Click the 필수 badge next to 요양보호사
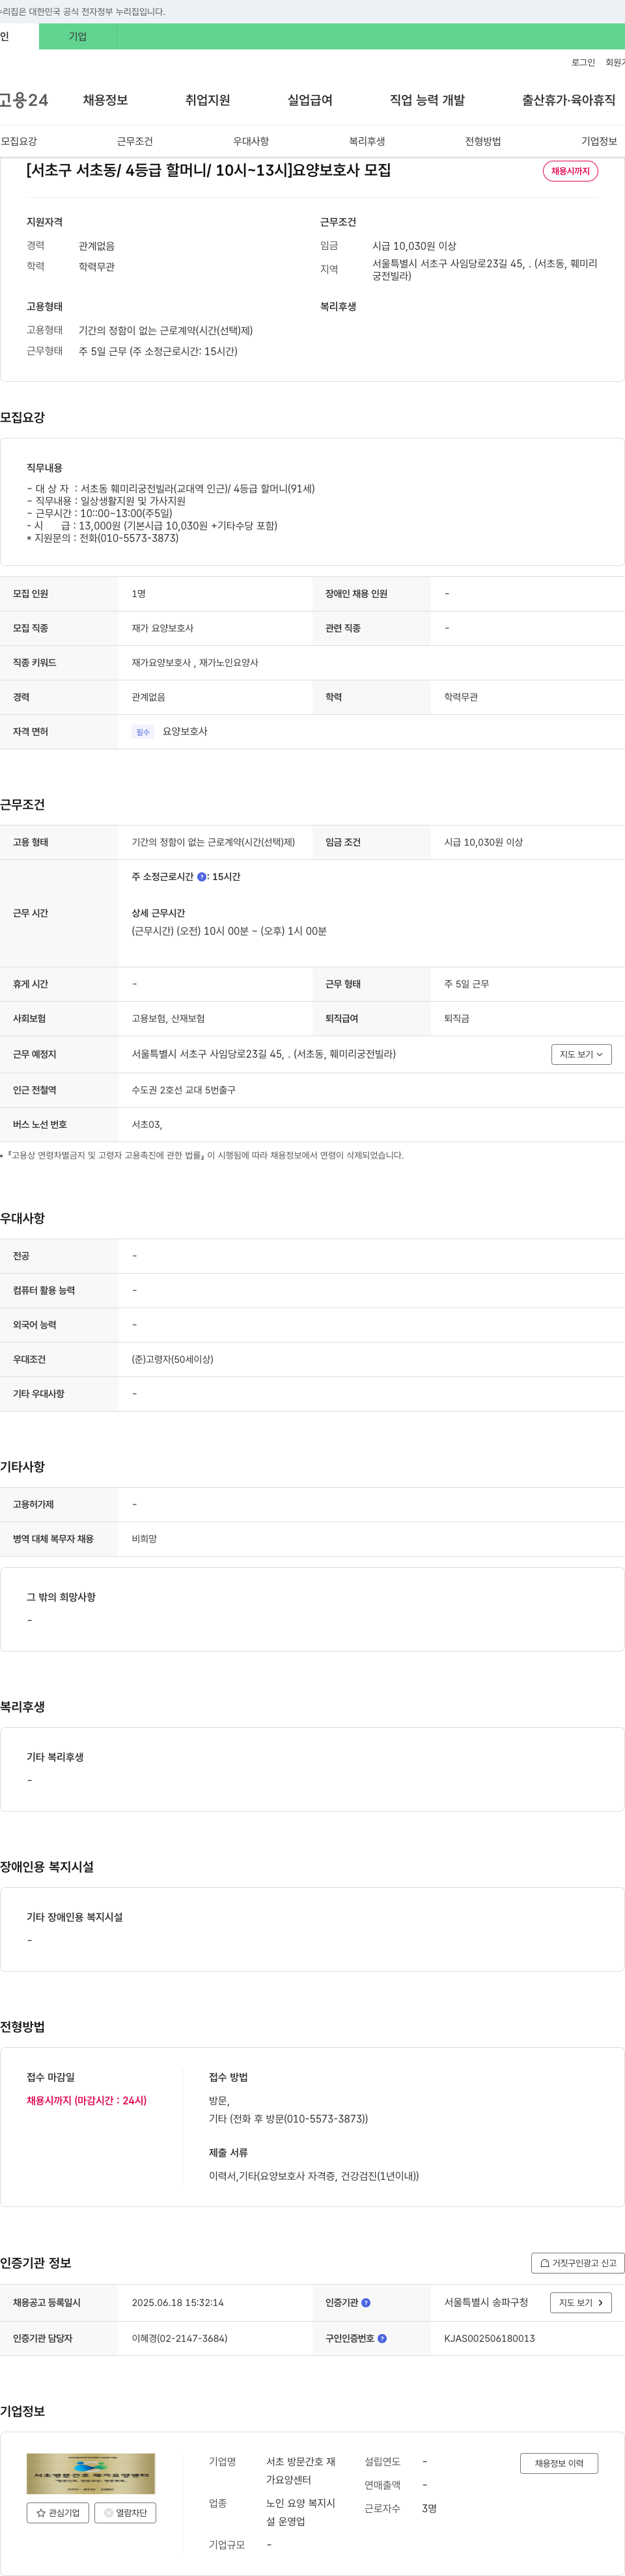Image resolution: width=625 pixels, height=2576 pixels. (142, 732)
